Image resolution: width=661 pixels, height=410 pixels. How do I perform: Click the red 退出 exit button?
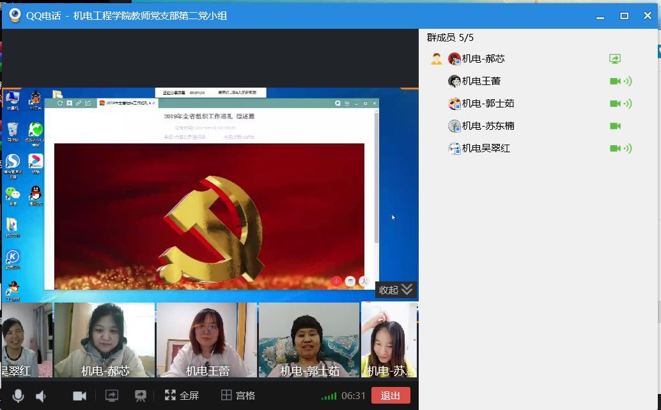click(391, 396)
